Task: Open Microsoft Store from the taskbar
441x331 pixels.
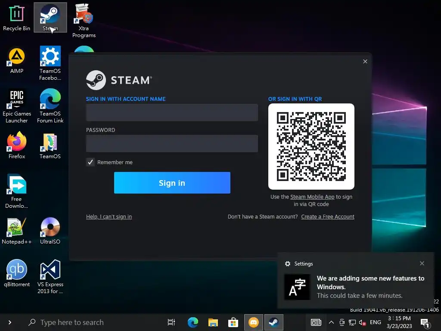Action: point(233,322)
